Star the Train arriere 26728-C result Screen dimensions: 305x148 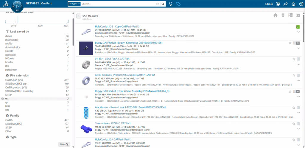point(294,124)
